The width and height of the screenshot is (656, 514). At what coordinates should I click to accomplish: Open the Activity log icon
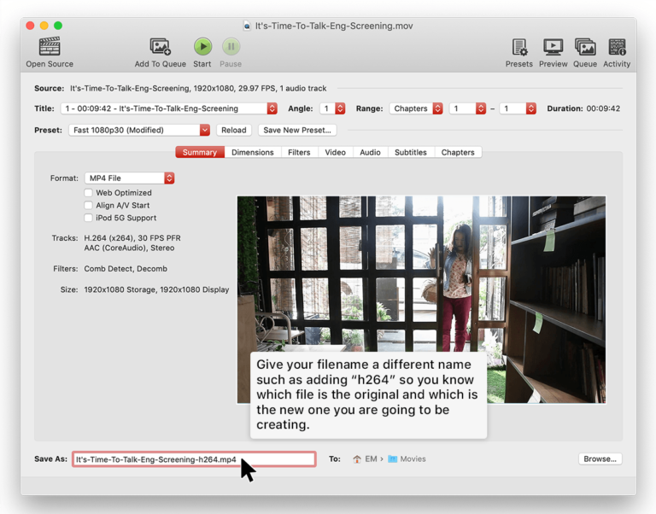coord(617,47)
